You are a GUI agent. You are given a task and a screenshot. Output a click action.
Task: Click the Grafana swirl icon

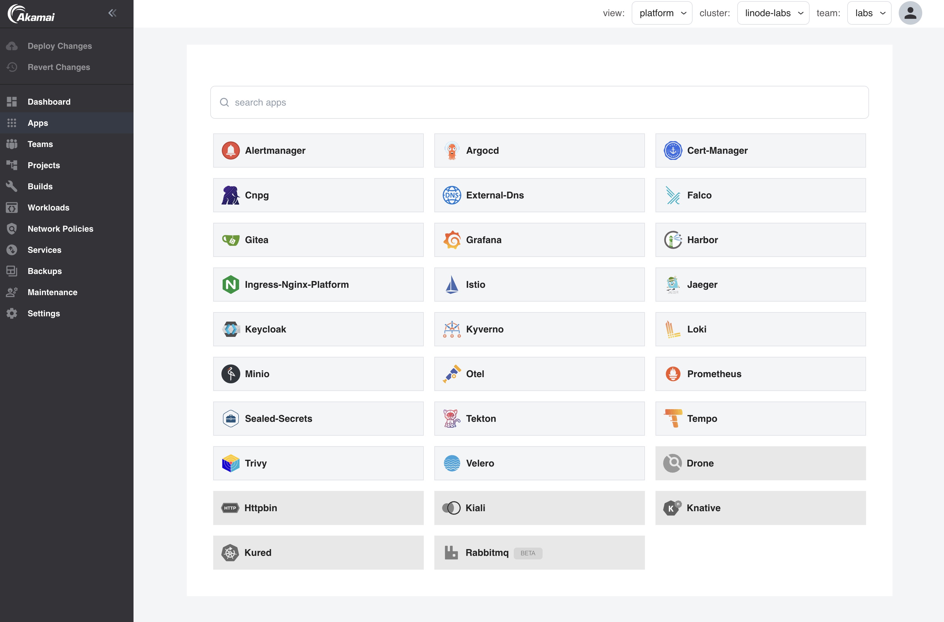click(452, 240)
